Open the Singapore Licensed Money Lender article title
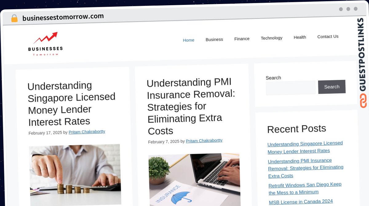The height and width of the screenshot is (206, 369). coord(71,104)
